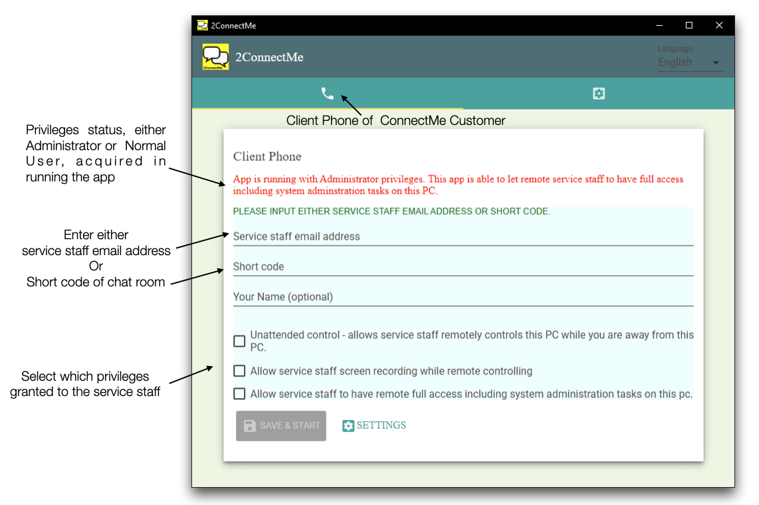Click the 2ConnectMe header title text
The height and width of the screenshot is (505, 759).
point(269,57)
